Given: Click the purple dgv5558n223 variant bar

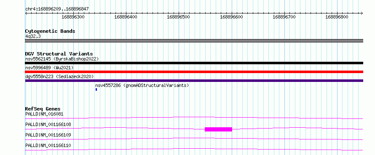Looking at the screenshot, I should 194,81.
